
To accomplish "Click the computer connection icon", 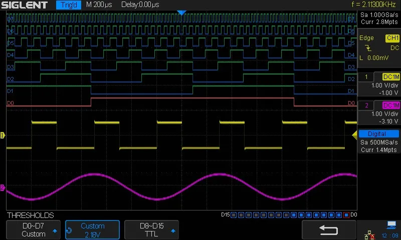I will tap(391, 224).
